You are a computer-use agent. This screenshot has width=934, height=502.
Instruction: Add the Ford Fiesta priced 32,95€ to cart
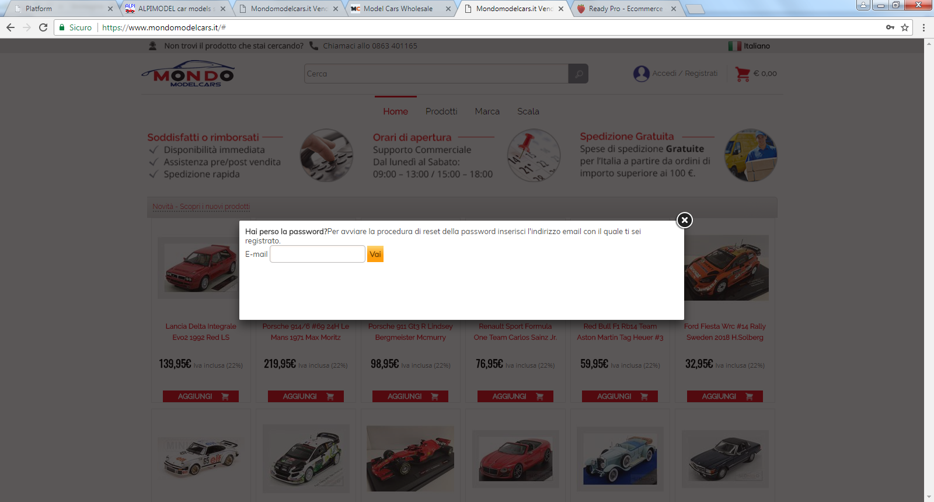click(725, 396)
